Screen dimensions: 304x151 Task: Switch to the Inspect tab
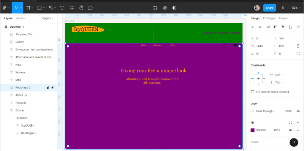pyautogui.click(x=283, y=18)
